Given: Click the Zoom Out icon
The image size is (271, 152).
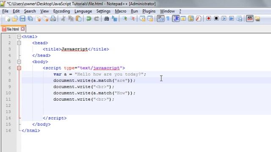Looking at the screenshot, I should coord(132,19).
